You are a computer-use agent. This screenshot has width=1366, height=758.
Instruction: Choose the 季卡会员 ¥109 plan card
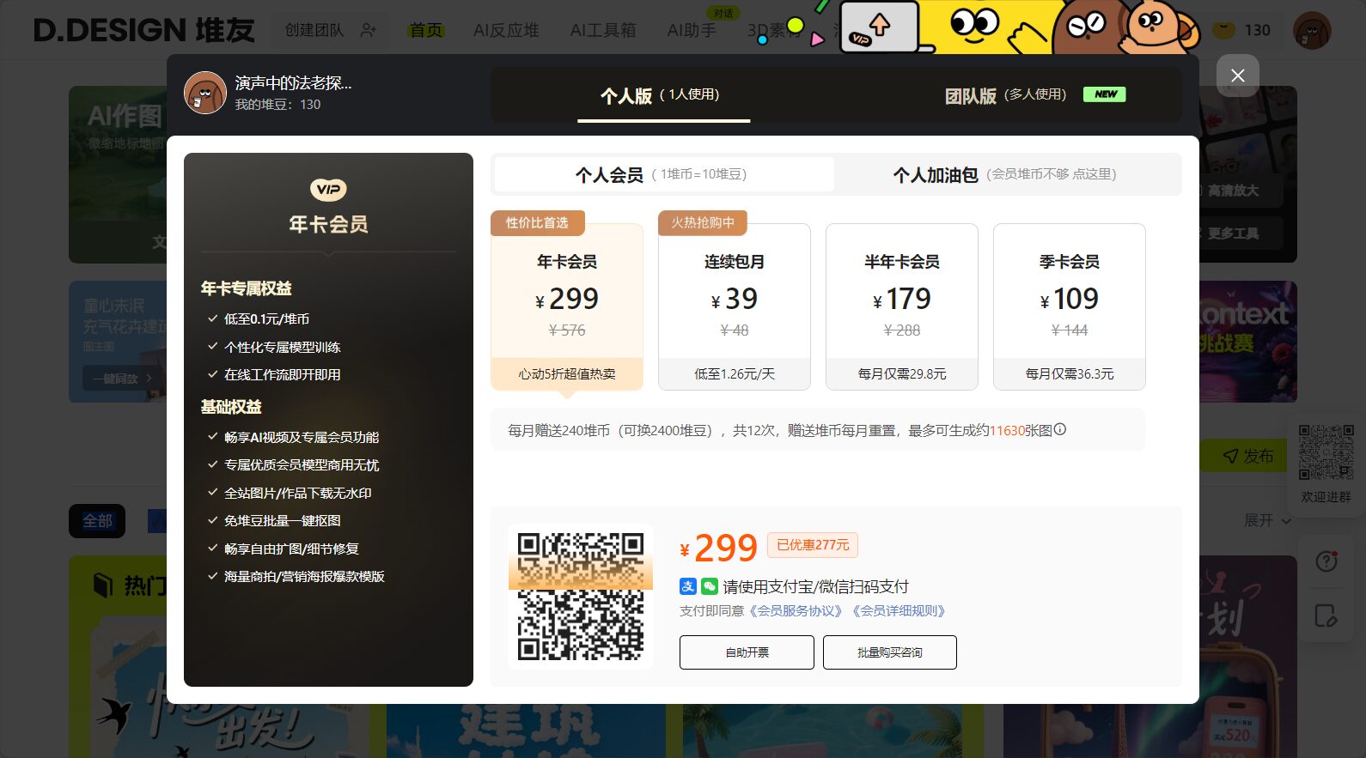click(x=1070, y=306)
